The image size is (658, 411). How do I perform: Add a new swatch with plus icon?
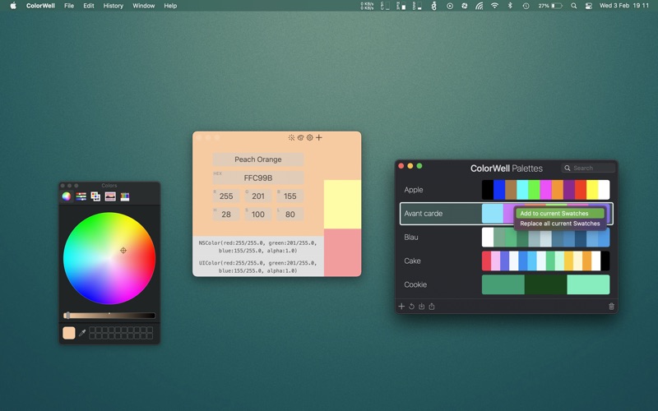click(319, 138)
